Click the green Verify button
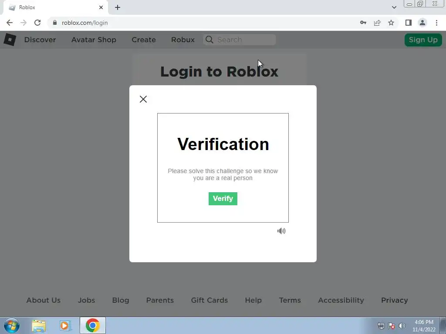Screen dimensions: 446x334 pyautogui.click(x=223, y=198)
